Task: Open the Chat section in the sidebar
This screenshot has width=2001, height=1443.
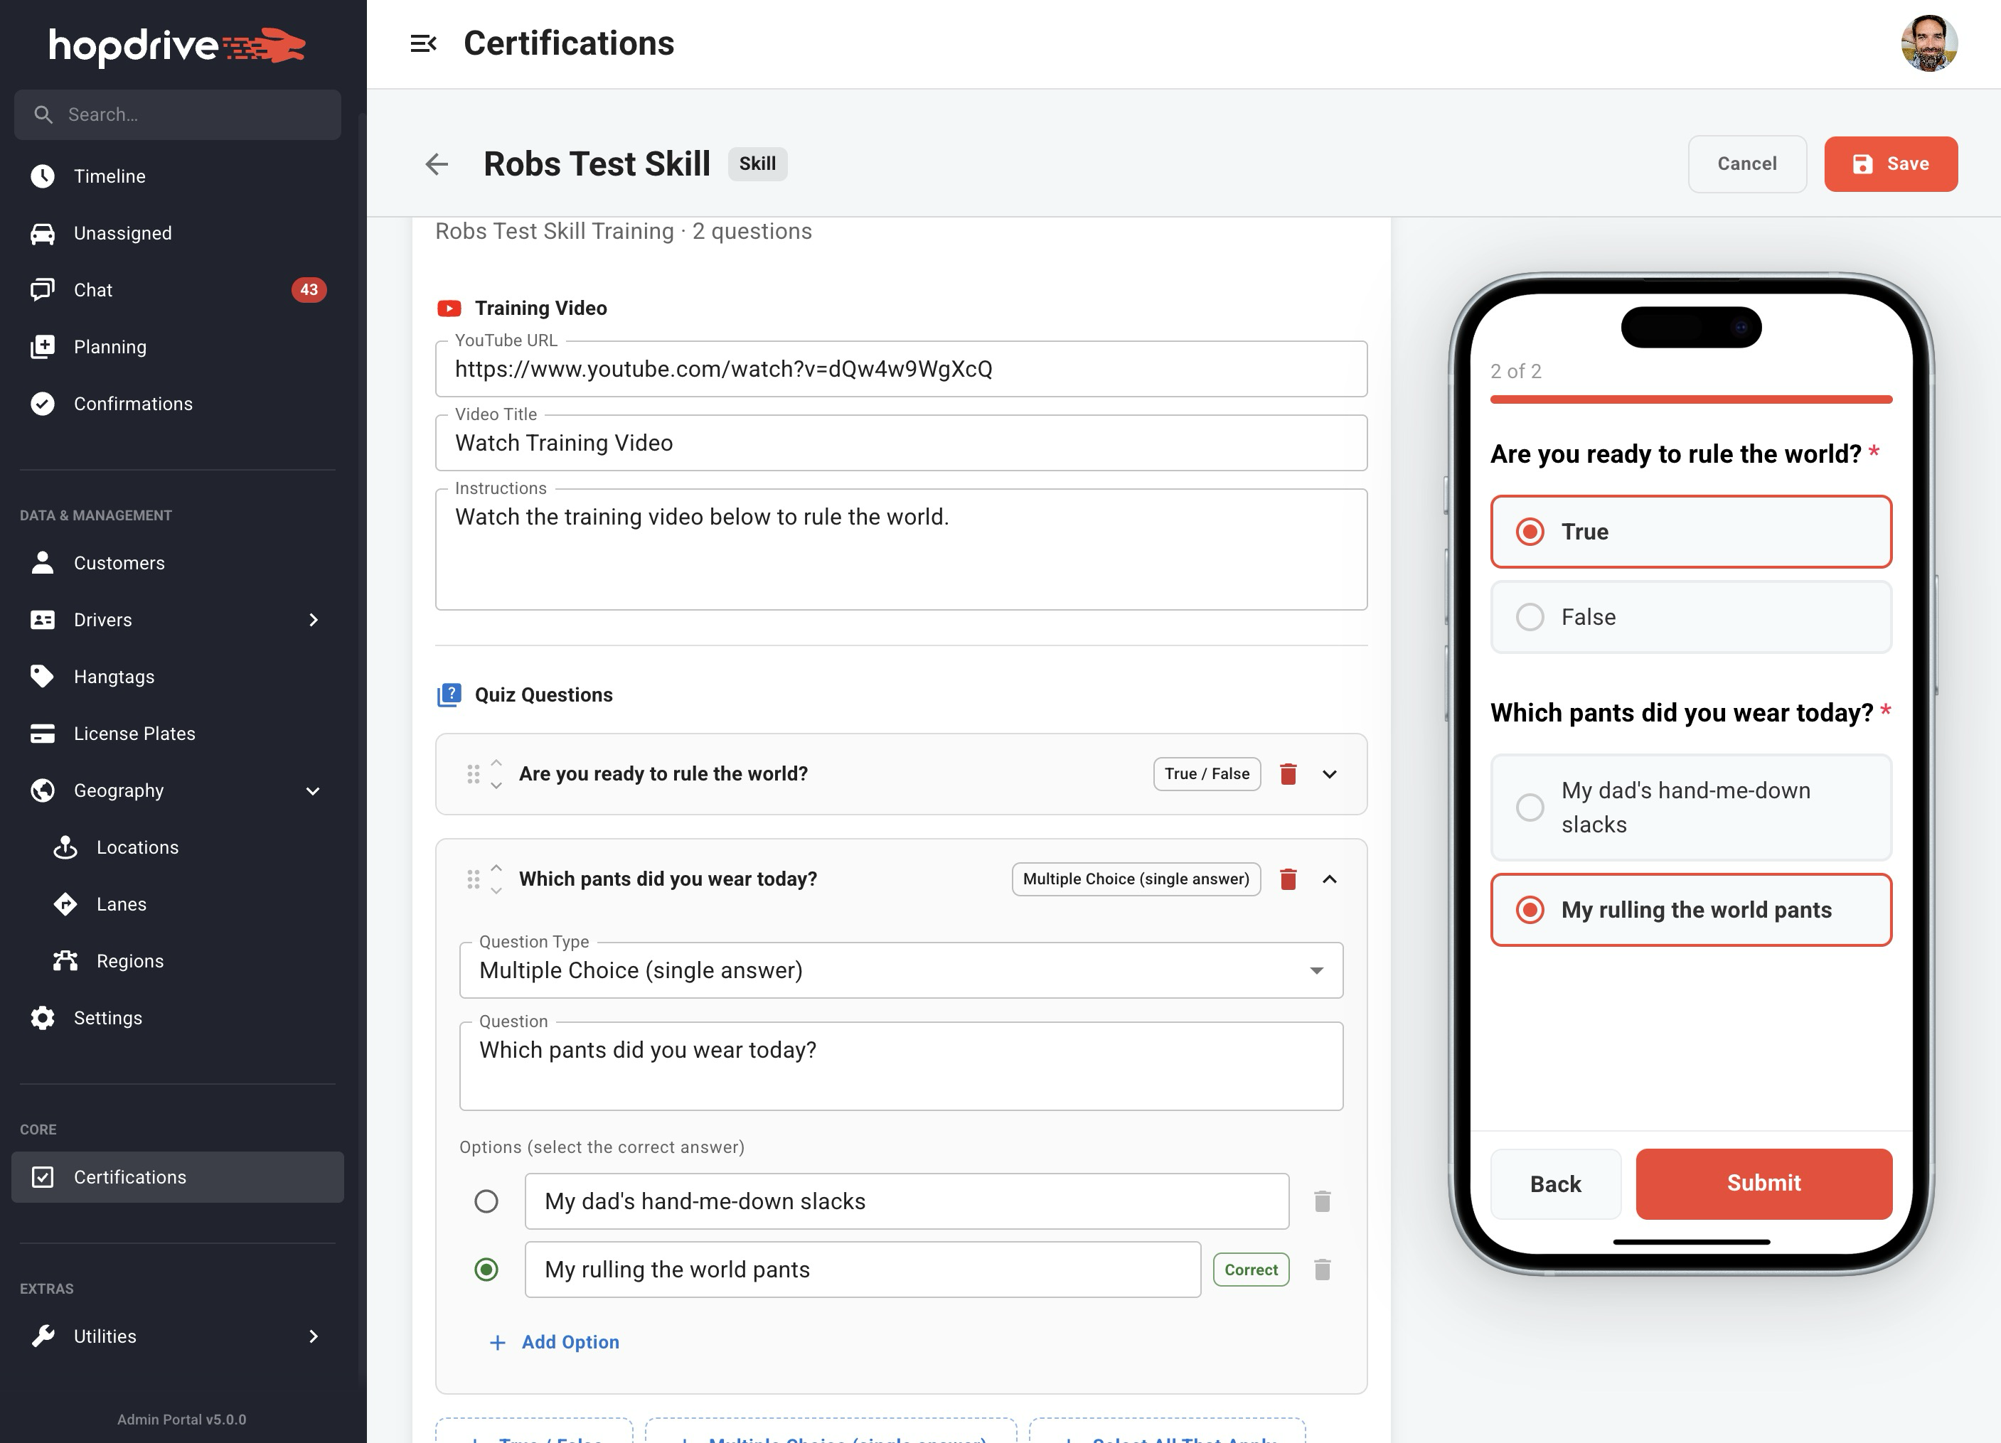Action: pos(94,290)
